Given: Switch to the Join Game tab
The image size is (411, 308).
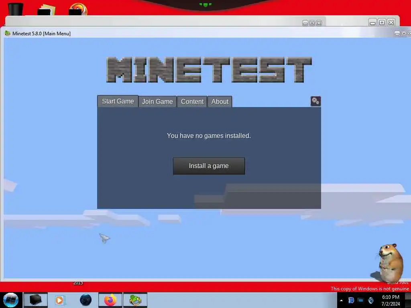Looking at the screenshot, I should pyautogui.click(x=157, y=101).
